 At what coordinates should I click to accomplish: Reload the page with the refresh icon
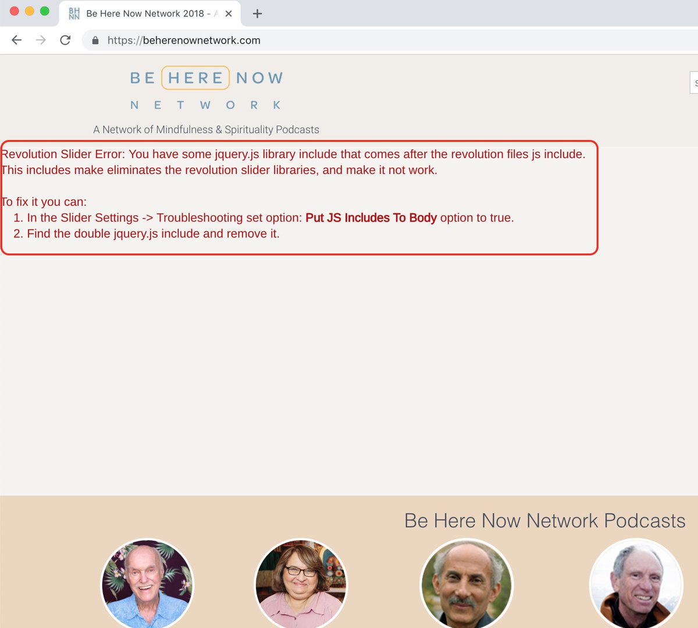[x=65, y=40]
